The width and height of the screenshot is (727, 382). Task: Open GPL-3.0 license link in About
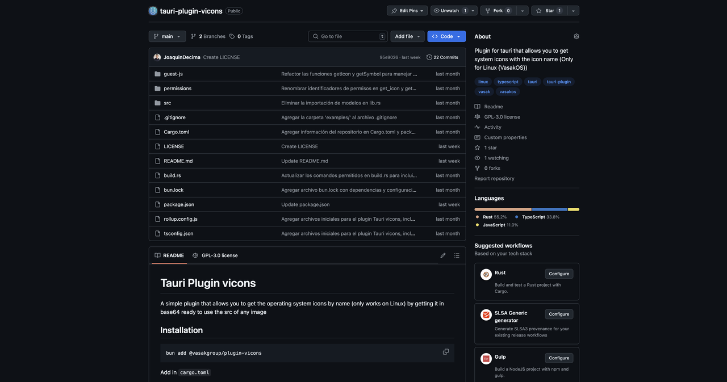pyautogui.click(x=498, y=117)
